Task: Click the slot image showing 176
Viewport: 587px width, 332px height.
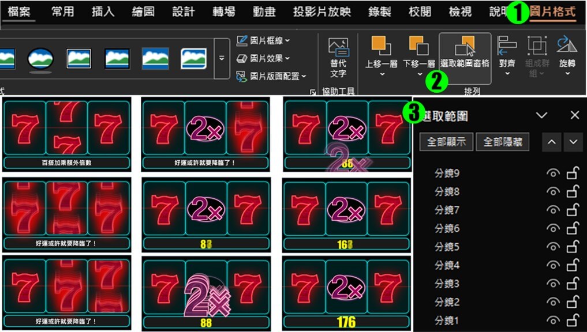Action: tap(346, 293)
